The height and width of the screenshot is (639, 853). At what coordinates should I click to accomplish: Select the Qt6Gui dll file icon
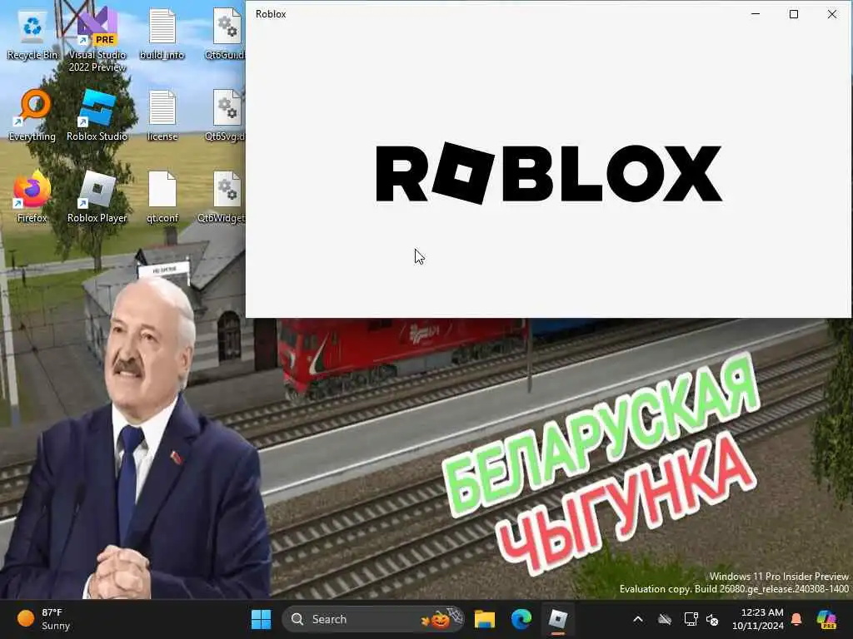click(227, 33)
